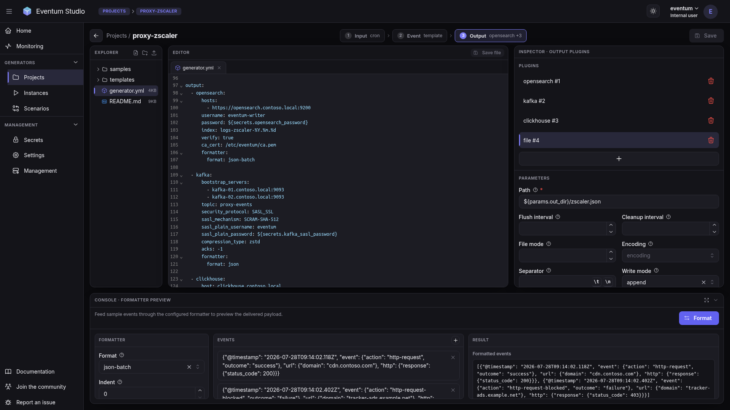This screenshot has width=730, height=410.
Task: Click the Eventum Studio logo
Action: pyautogui.click(x=27, y=11)
